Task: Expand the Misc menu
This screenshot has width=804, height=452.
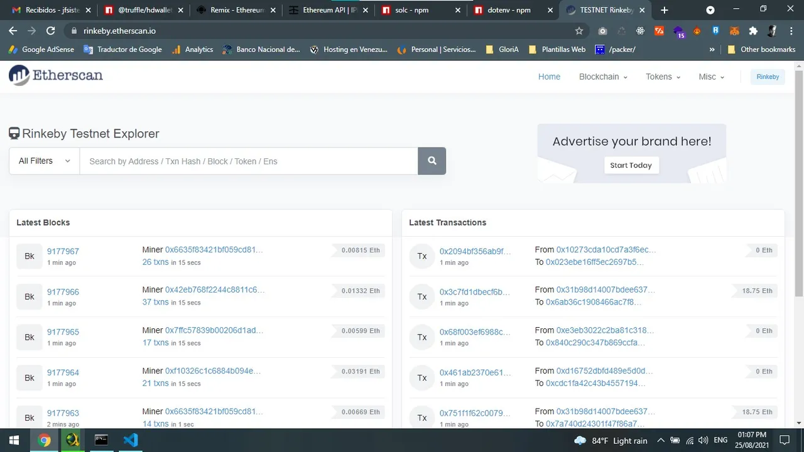Action: click(711, 77)
